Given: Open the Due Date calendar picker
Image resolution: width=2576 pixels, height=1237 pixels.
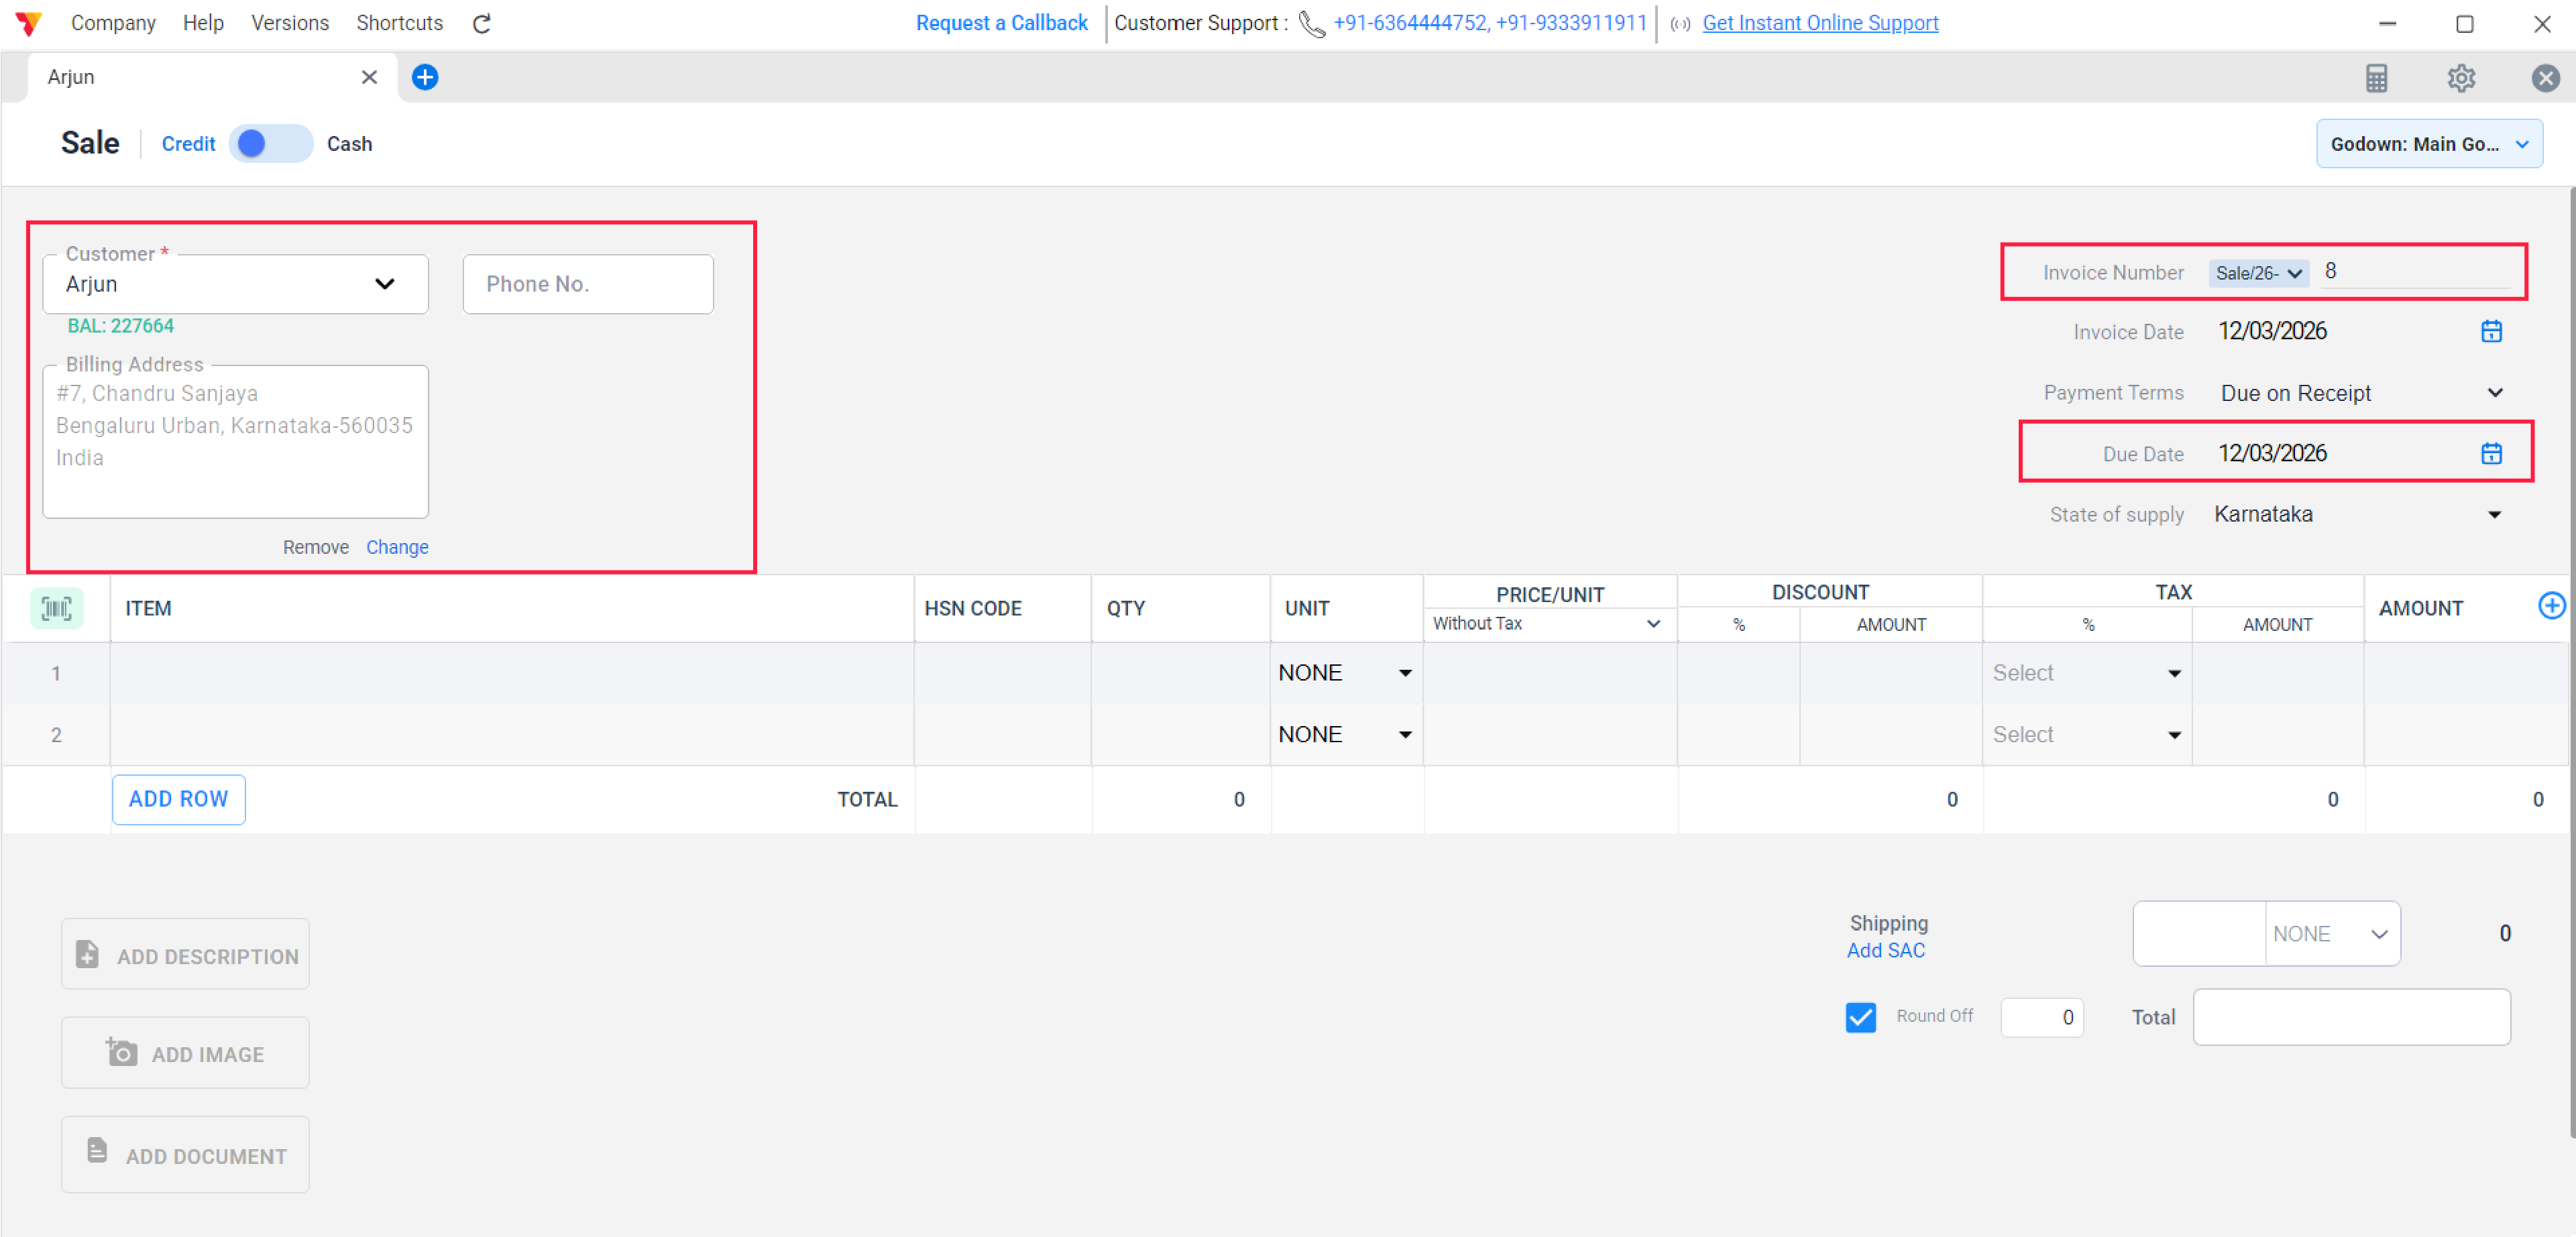Looking at the screenshot, I should (x=2492, y=453).
